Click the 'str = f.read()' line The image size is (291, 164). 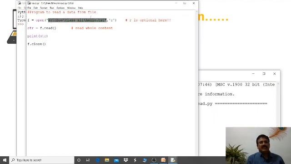pyautogui.click(x=42, y=28)
